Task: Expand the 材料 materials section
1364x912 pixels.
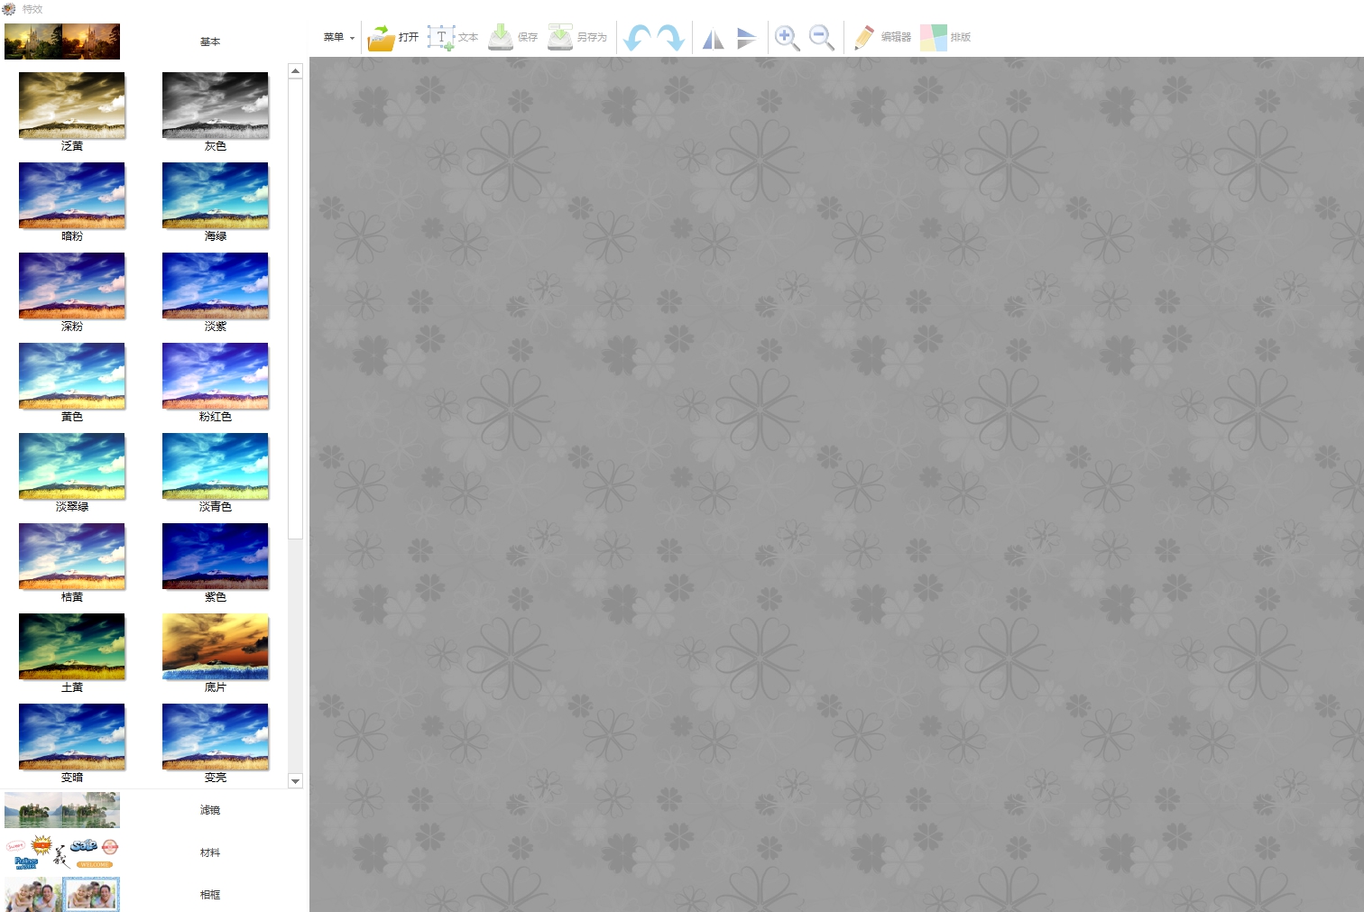Action: (209, 852)
